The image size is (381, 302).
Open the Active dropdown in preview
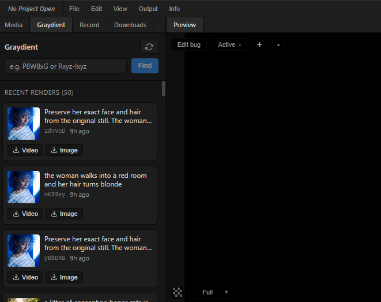tap(229, 44)
